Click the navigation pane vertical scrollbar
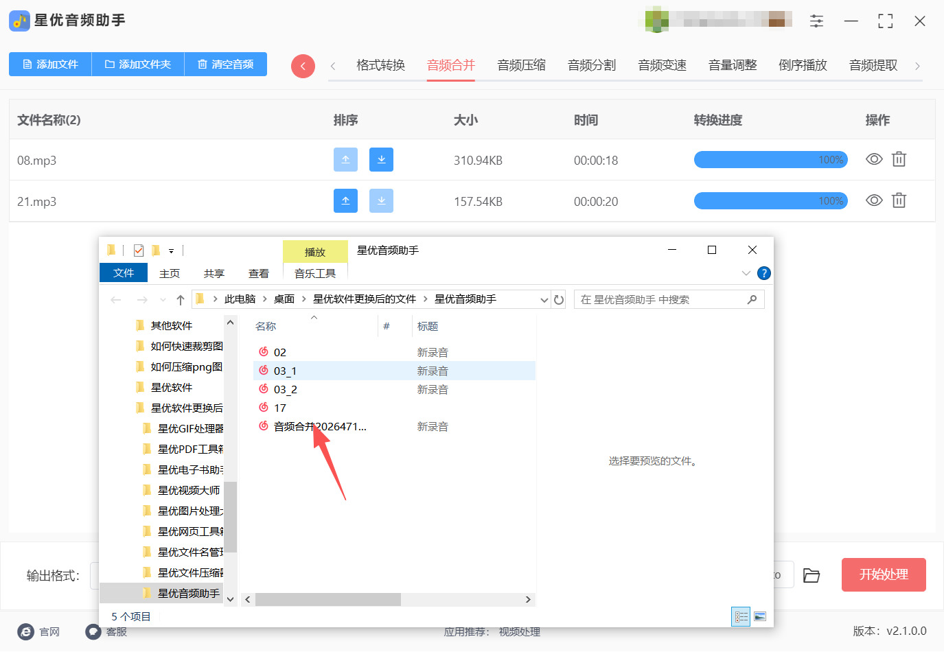The image size is (944, 652). [231, 517]
